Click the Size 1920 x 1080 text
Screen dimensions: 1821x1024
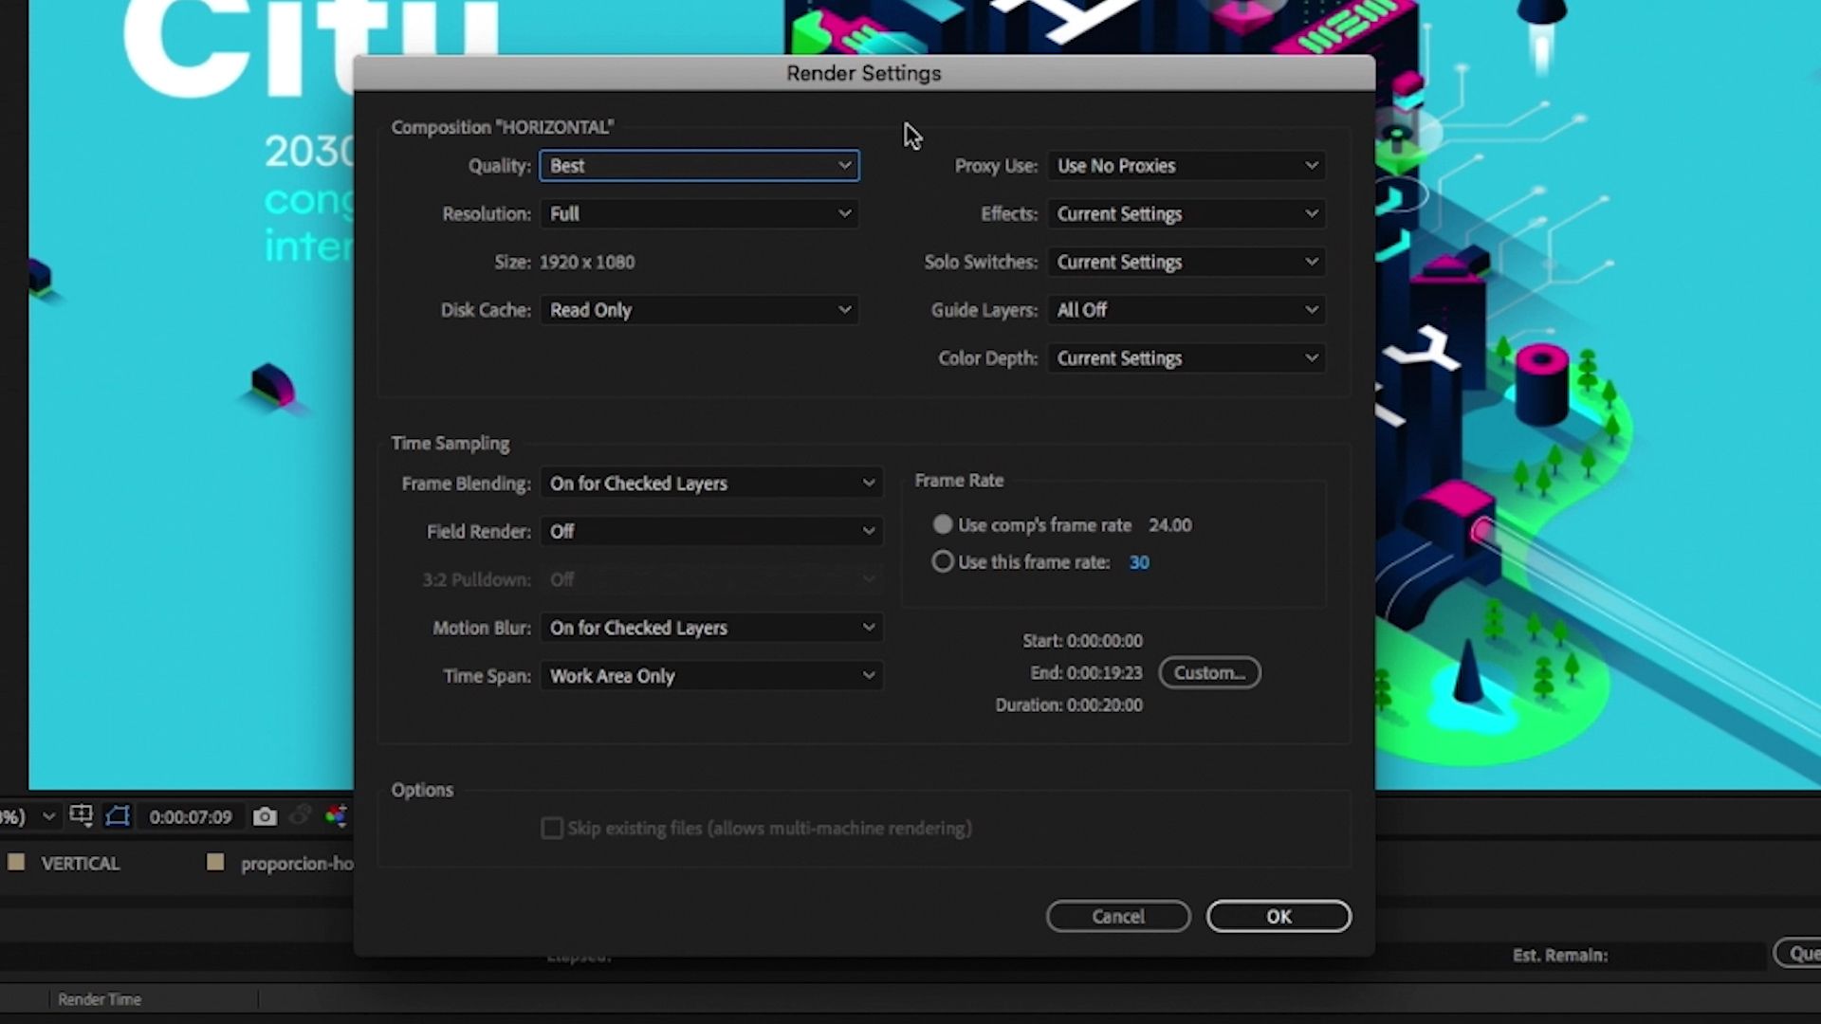click(564, 263)
